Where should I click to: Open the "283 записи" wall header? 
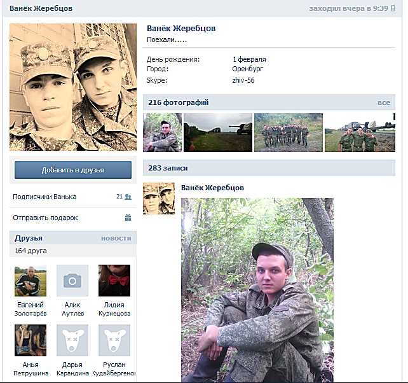168,169
